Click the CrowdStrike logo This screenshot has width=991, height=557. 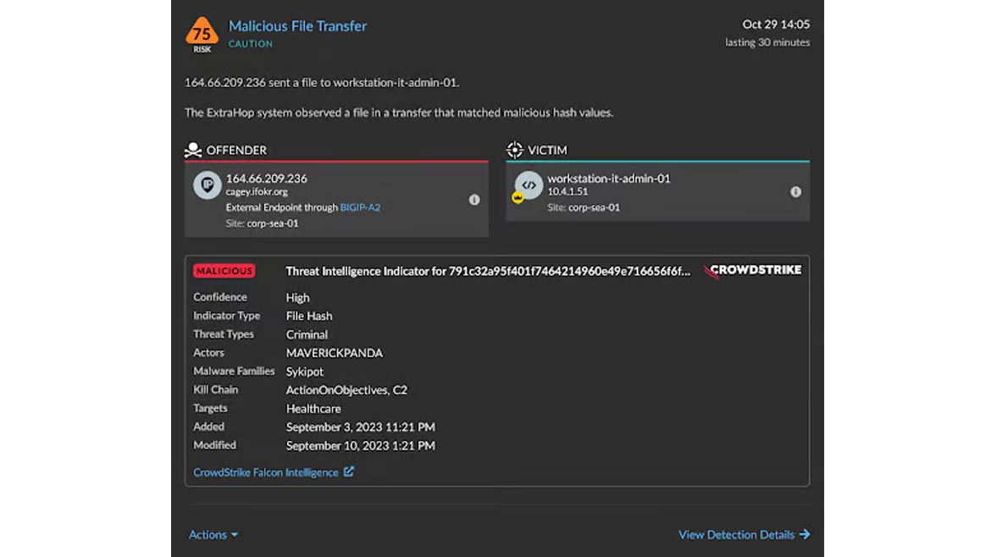[x=752, y=271]
